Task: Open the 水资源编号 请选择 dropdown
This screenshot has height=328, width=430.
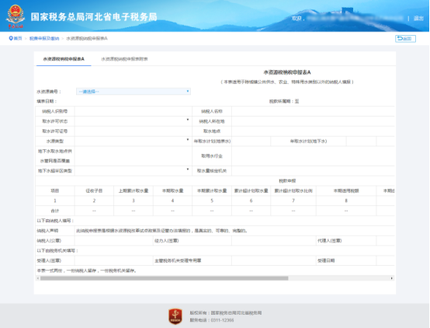Action: tap(134, 92)
